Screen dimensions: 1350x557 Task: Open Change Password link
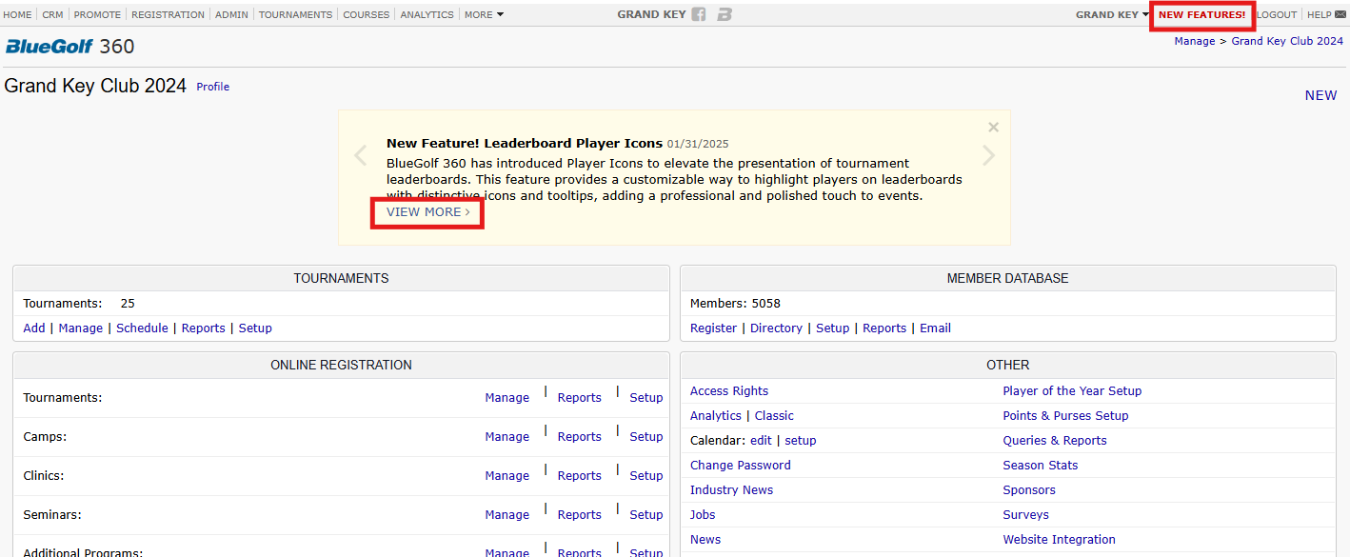click(741, 466)
